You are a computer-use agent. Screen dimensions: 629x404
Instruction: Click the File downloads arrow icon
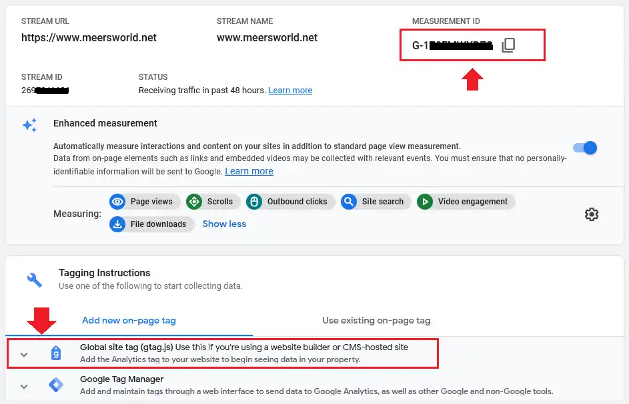pos(117,224)
